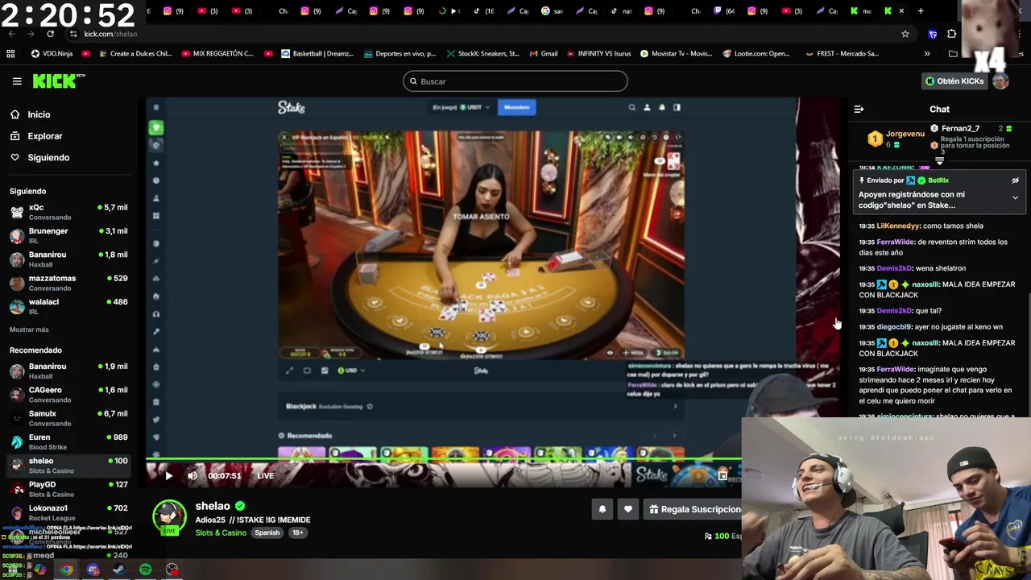This screenshot has width=1031, height=580.
Task: Toggle Stake side panel icon
Action: coord(677,107)
